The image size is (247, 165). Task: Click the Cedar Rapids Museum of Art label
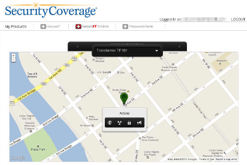[169, 68]
